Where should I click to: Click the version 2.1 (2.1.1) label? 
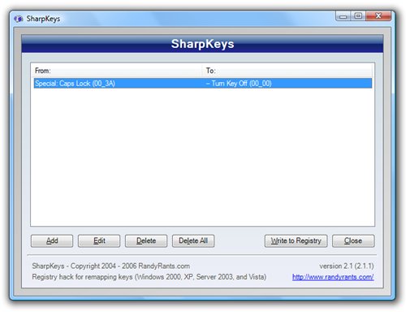pos(347,266)
